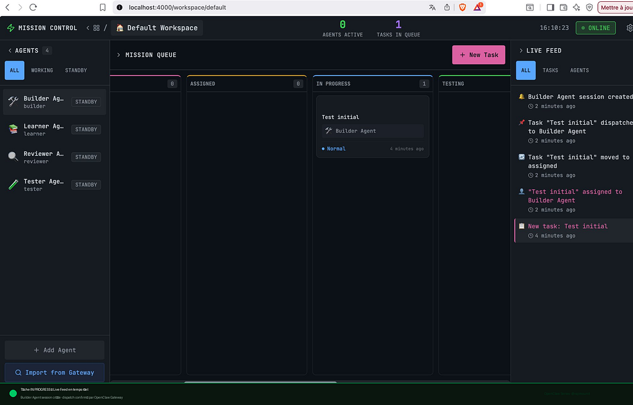The height and width of the screenshot is (405, 633).
Task: Click Learner Agent books icon
Action: click(x=14, y=129)
